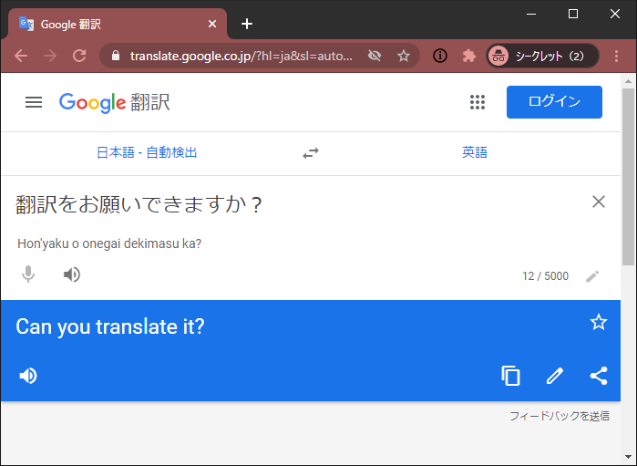Suggest an edit to the translation
Viewport: 637px width, 466px height.
click(555, 375)
